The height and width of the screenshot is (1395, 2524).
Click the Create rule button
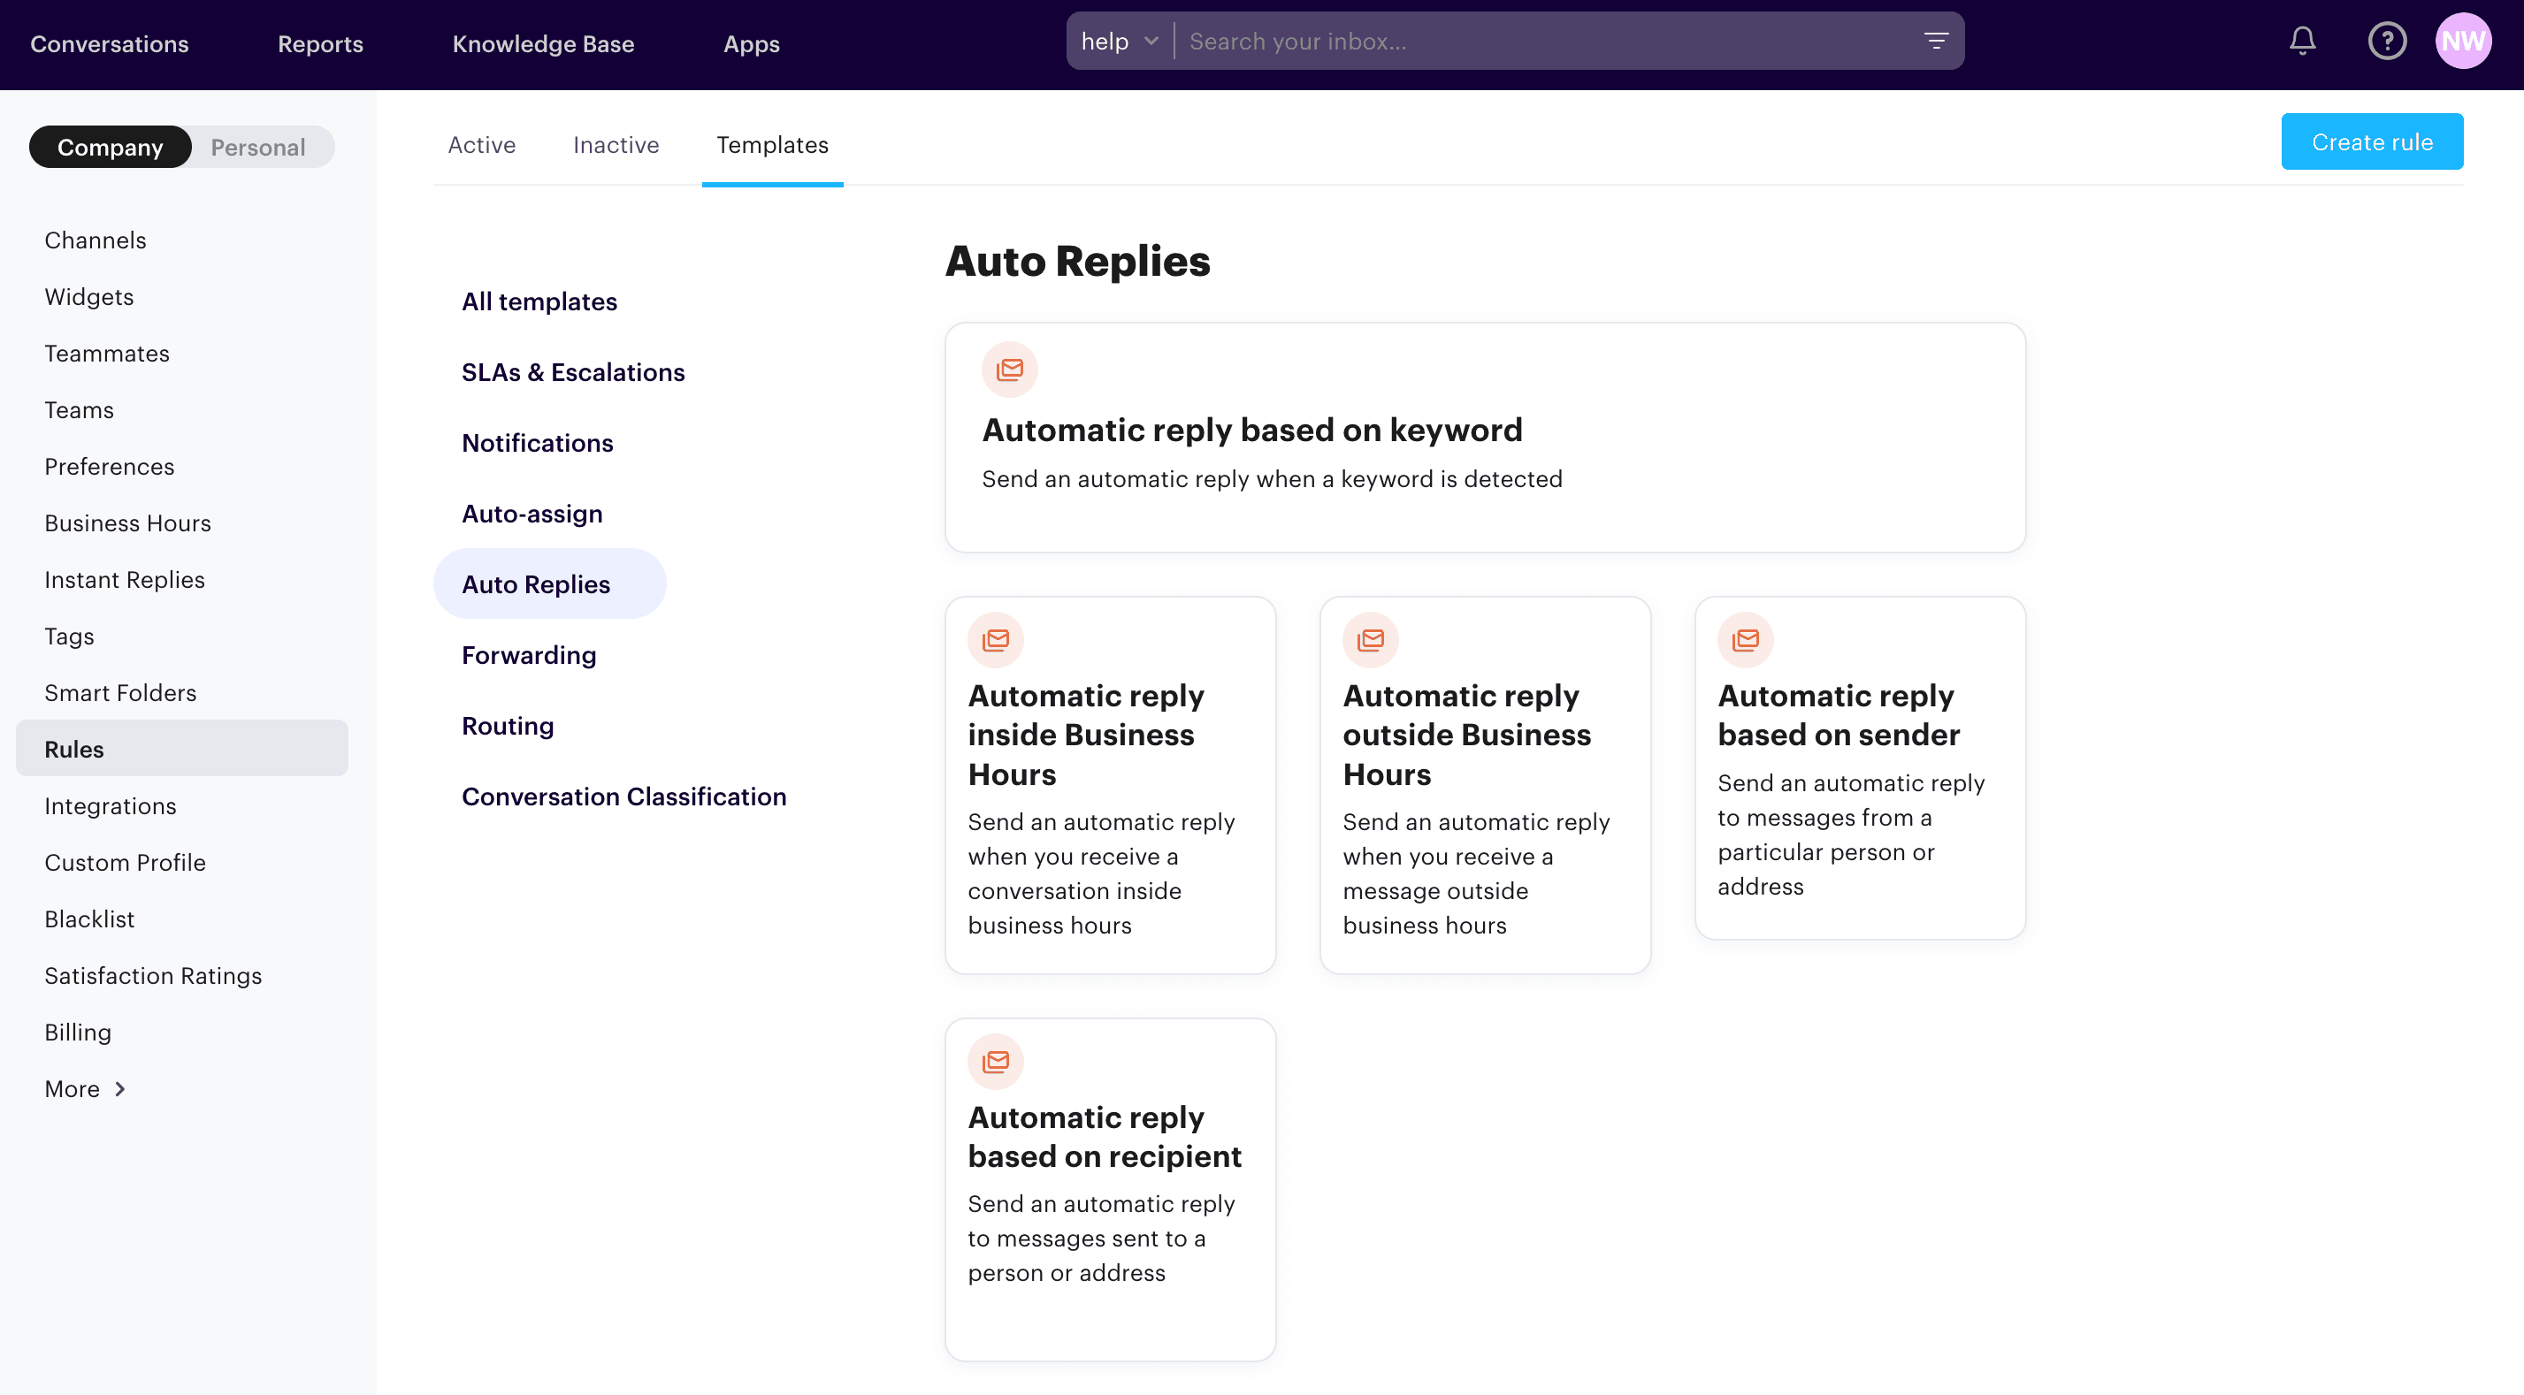(2372, 141)
